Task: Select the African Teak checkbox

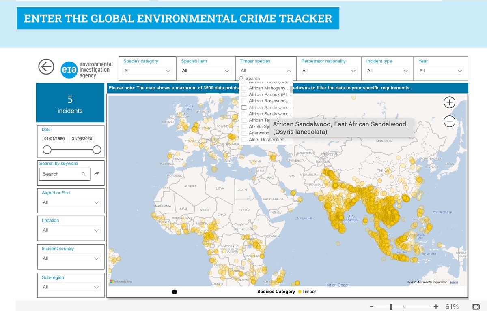Action: (244, 120)
